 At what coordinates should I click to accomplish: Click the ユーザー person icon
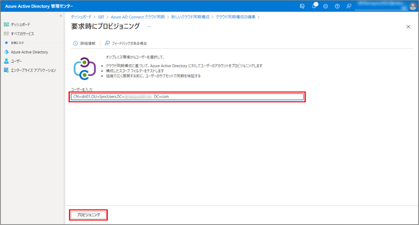pyautogui.click(x=7, y=61)
